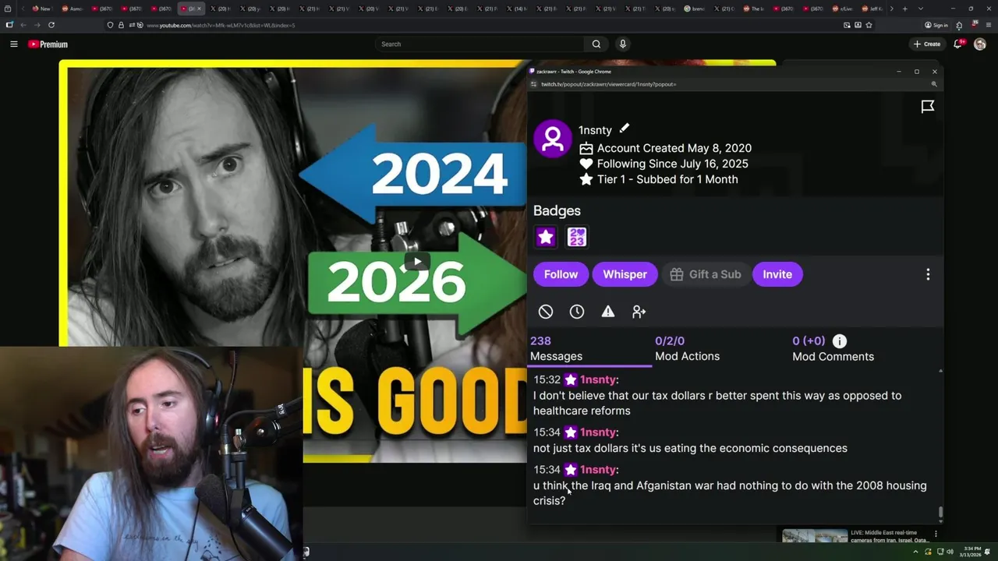
Task: Select the Mod Actions tab
Action: [687, 349]
